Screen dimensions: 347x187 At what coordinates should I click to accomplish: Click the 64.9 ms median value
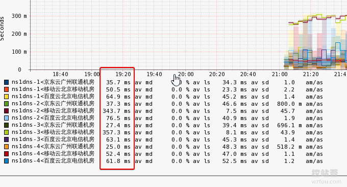118,97
